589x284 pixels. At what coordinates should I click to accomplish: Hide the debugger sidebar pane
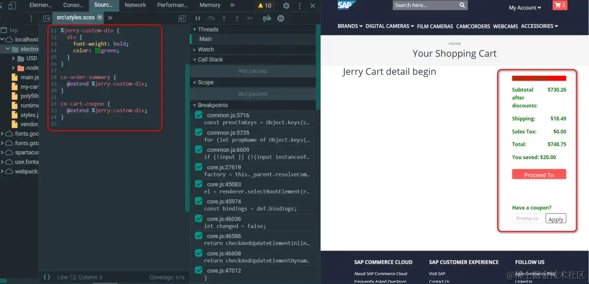[182, 18]
